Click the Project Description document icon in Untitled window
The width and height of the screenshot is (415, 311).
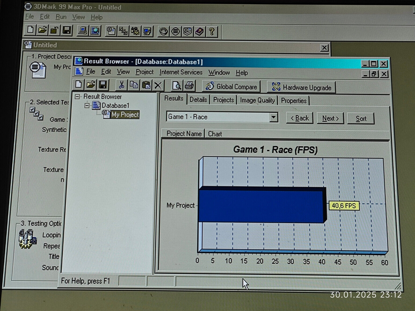(x=38, y=70)
